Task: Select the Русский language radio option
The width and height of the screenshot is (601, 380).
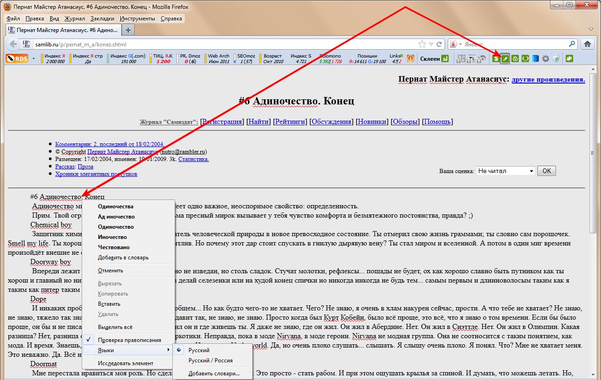Action: (199, 350)
